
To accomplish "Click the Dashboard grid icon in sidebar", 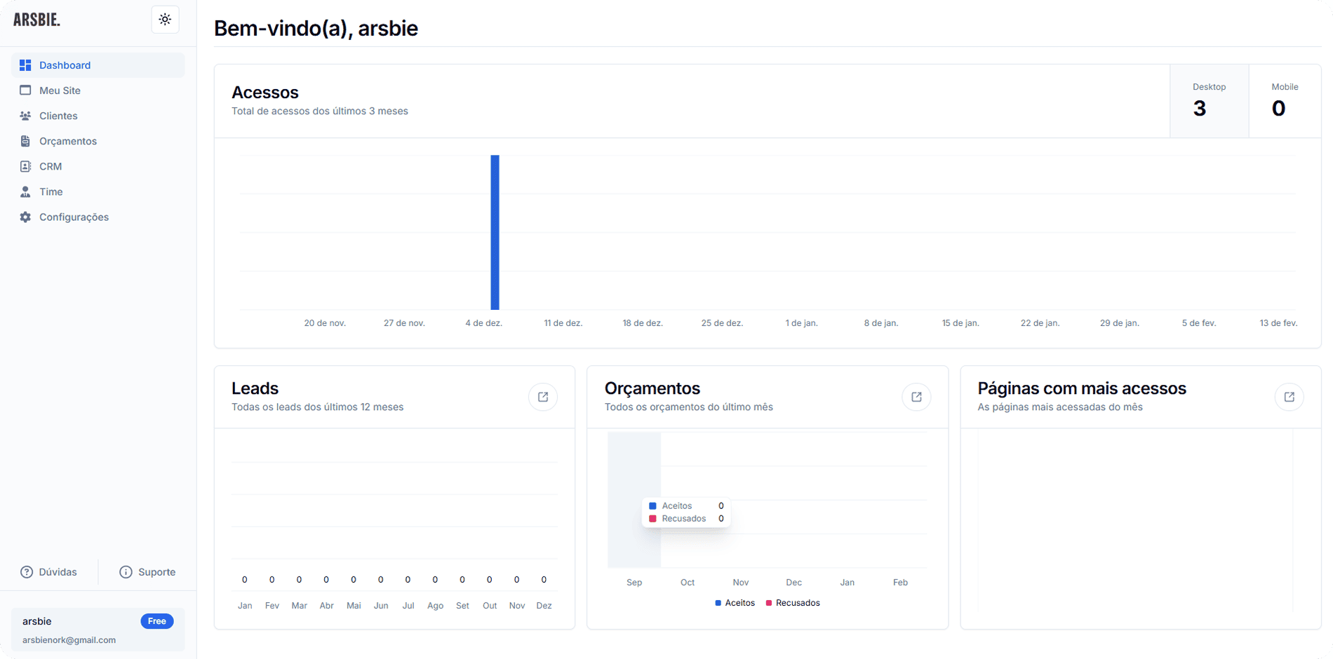I will (x=25, y=65).
